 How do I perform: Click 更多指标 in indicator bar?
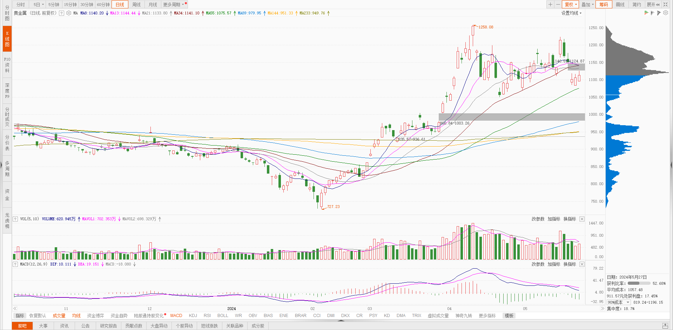pyautogui.click(x=487, y=316)
